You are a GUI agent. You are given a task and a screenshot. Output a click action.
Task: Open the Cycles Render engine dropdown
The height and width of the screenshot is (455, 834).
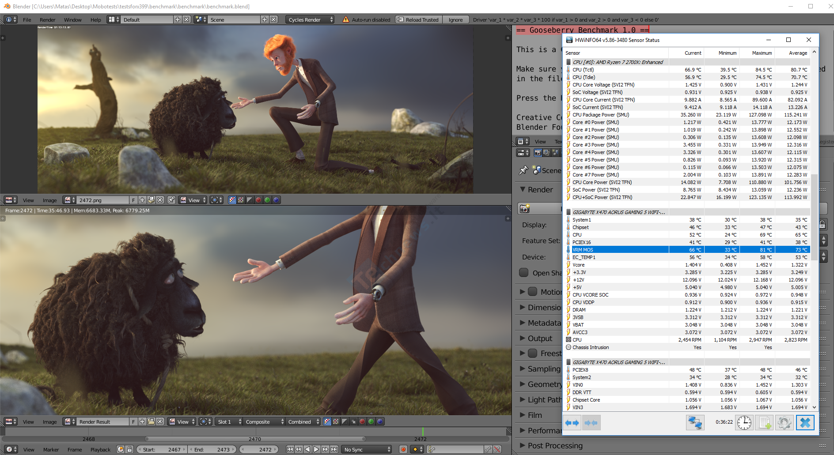tap(310, 19)
